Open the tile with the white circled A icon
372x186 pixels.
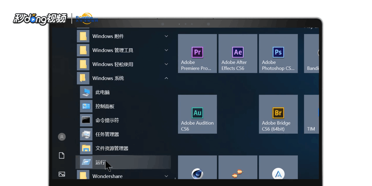coord(278,167)
